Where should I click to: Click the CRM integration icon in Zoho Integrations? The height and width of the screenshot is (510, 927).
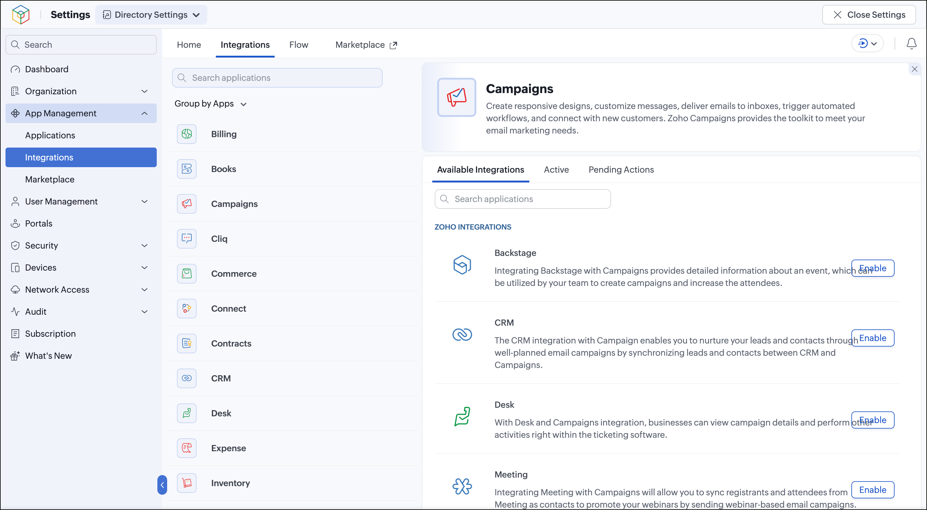coord(462,335)
